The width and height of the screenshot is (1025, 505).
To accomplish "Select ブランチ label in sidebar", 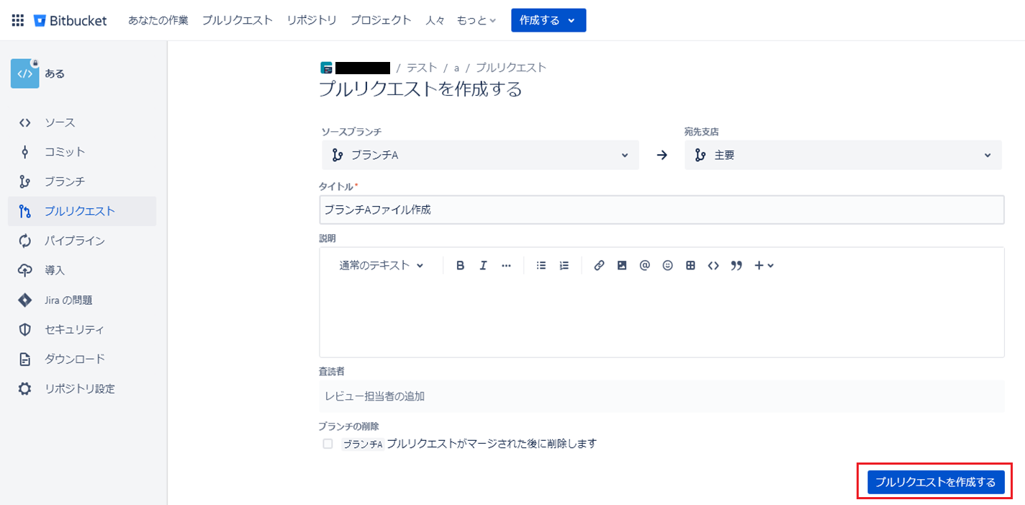I will click(65, 182).
